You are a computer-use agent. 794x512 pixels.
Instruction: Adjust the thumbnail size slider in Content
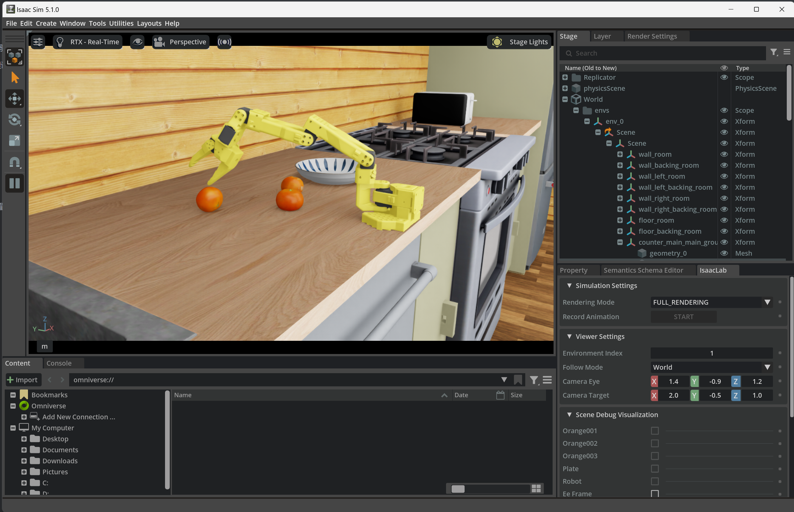(x=458, y=489)
